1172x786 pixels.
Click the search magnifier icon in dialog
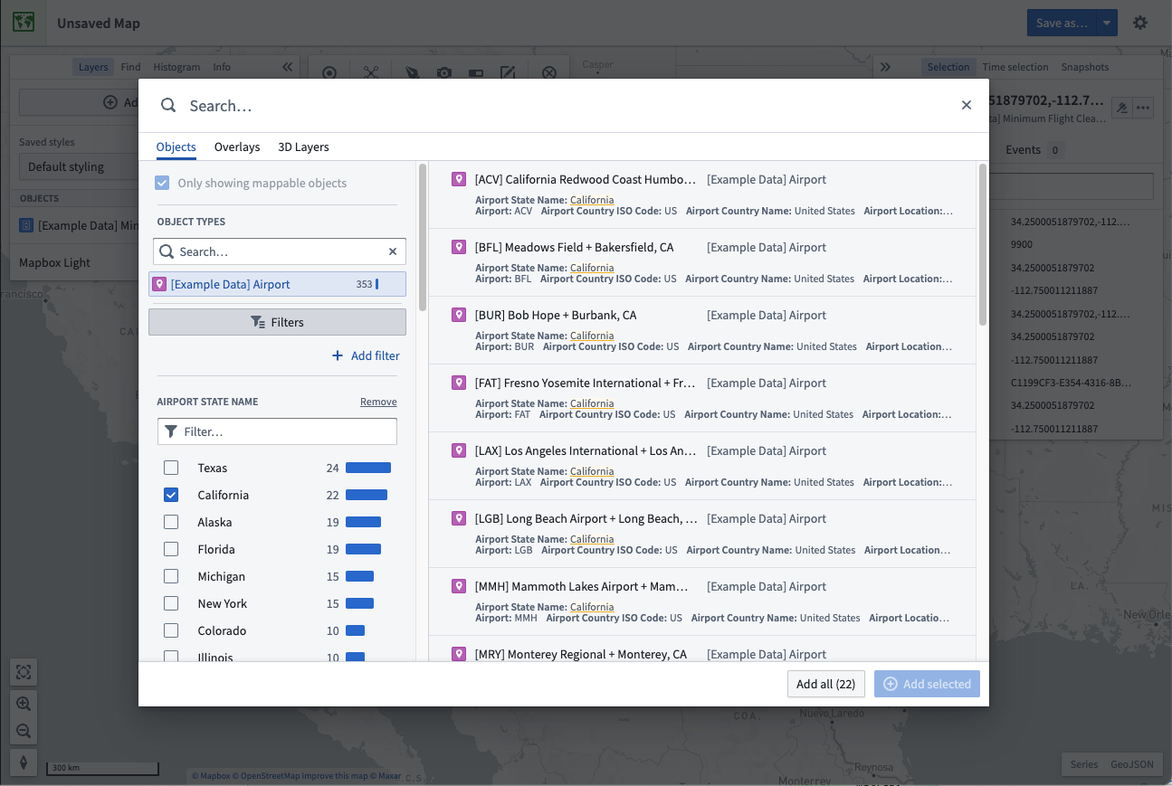click(168, 105)
